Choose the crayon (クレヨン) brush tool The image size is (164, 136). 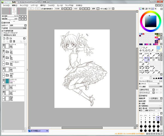click(x=152, y=72)
